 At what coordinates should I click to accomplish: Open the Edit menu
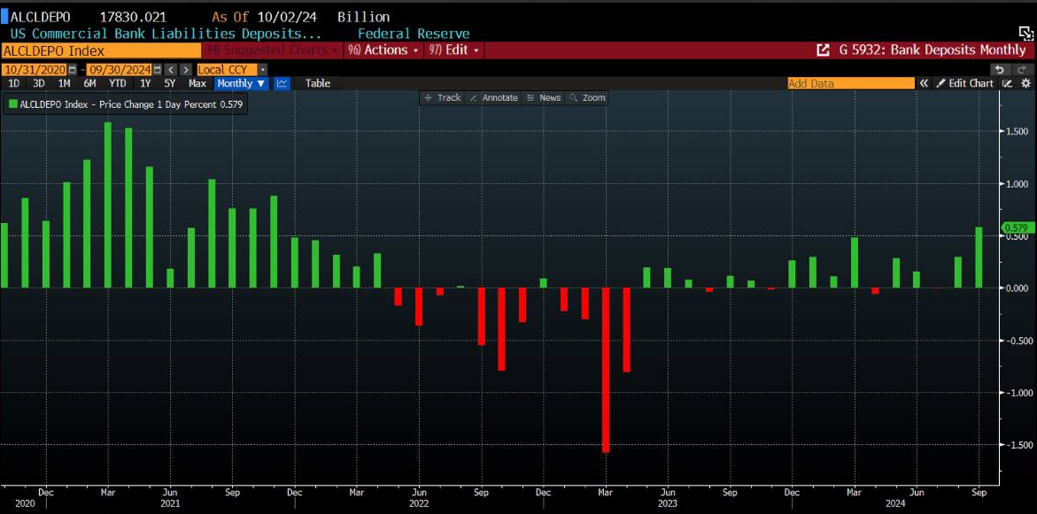(456, 50)
